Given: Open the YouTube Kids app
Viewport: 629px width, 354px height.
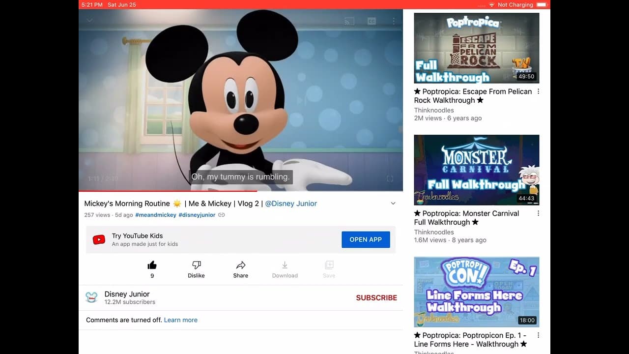Looking at the screenshot, I should 366,239.
